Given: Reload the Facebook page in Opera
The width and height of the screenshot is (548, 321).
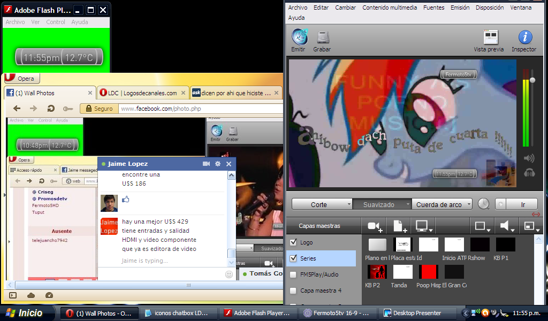Looking at the screenshot, I should tap(51, 109).
